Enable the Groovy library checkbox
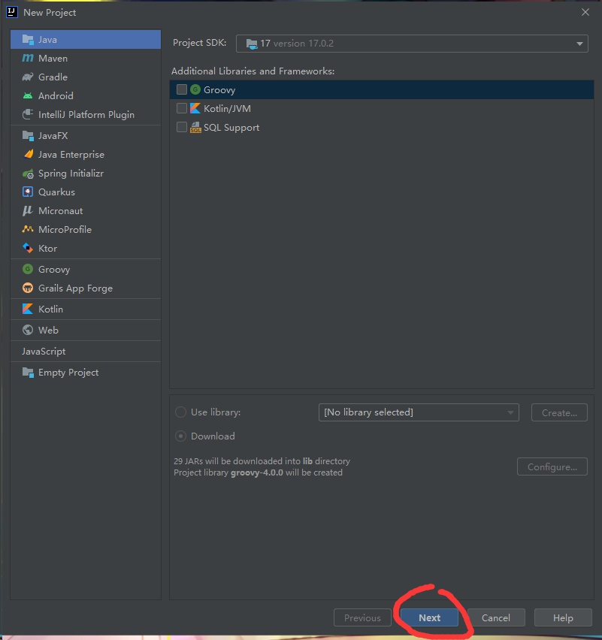 [182, 90]
